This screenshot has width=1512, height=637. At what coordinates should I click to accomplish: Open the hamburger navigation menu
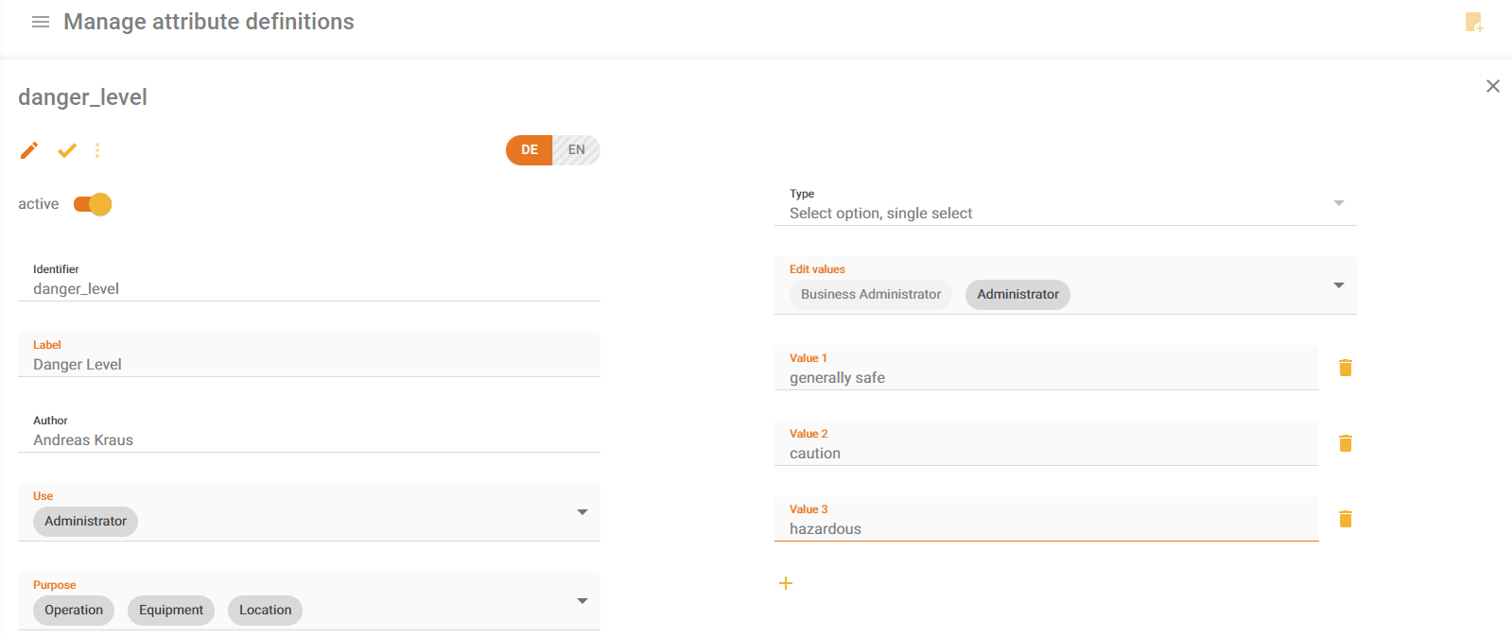[x=41, y=22]
